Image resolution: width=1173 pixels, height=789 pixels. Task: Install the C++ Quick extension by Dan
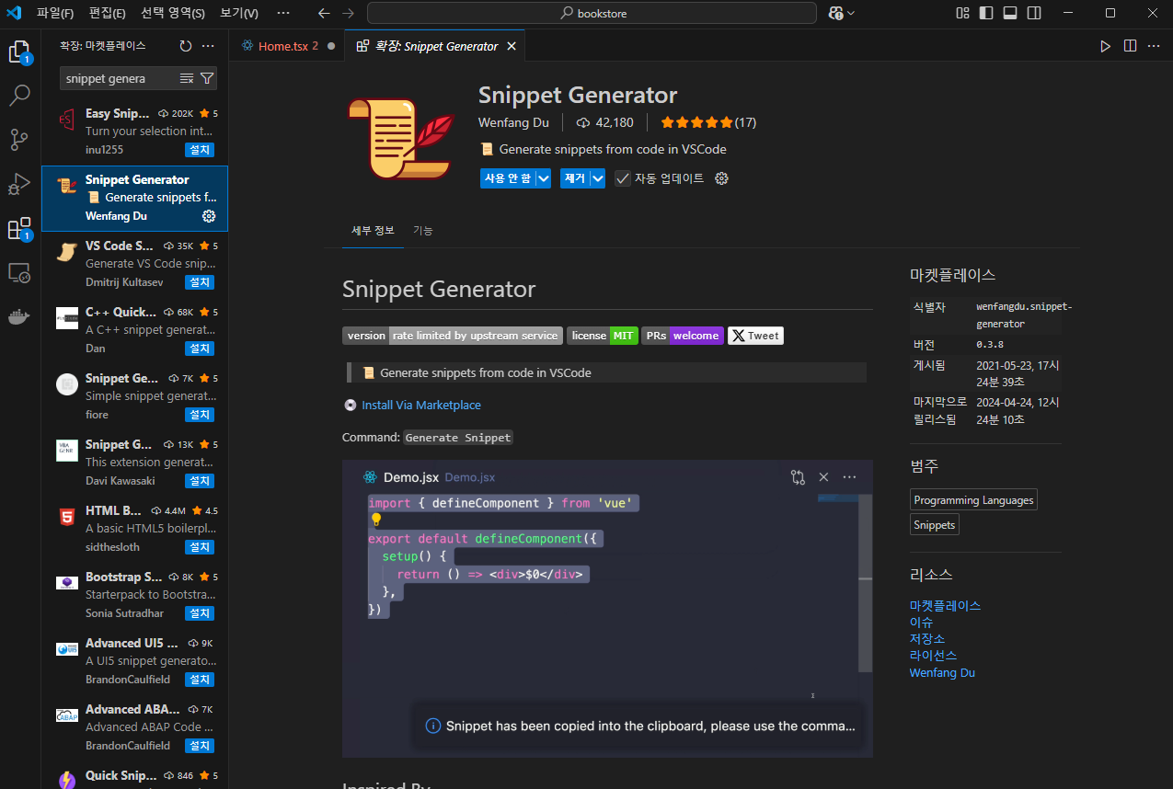(x=200, y=349)
